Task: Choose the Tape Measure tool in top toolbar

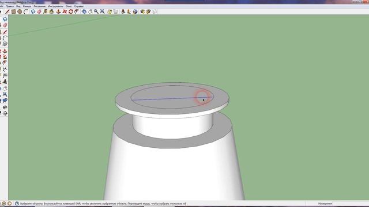Action: pos(45,11)
